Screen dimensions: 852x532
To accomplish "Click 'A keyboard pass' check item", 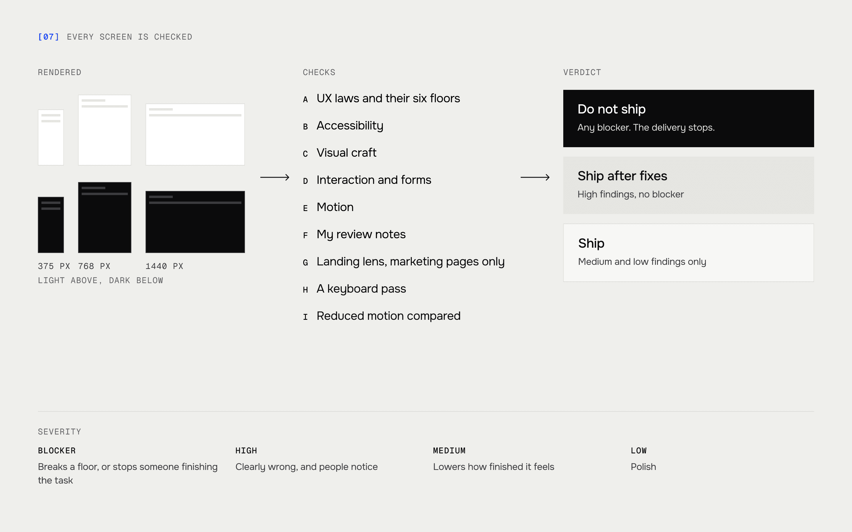I will (361, 289).
